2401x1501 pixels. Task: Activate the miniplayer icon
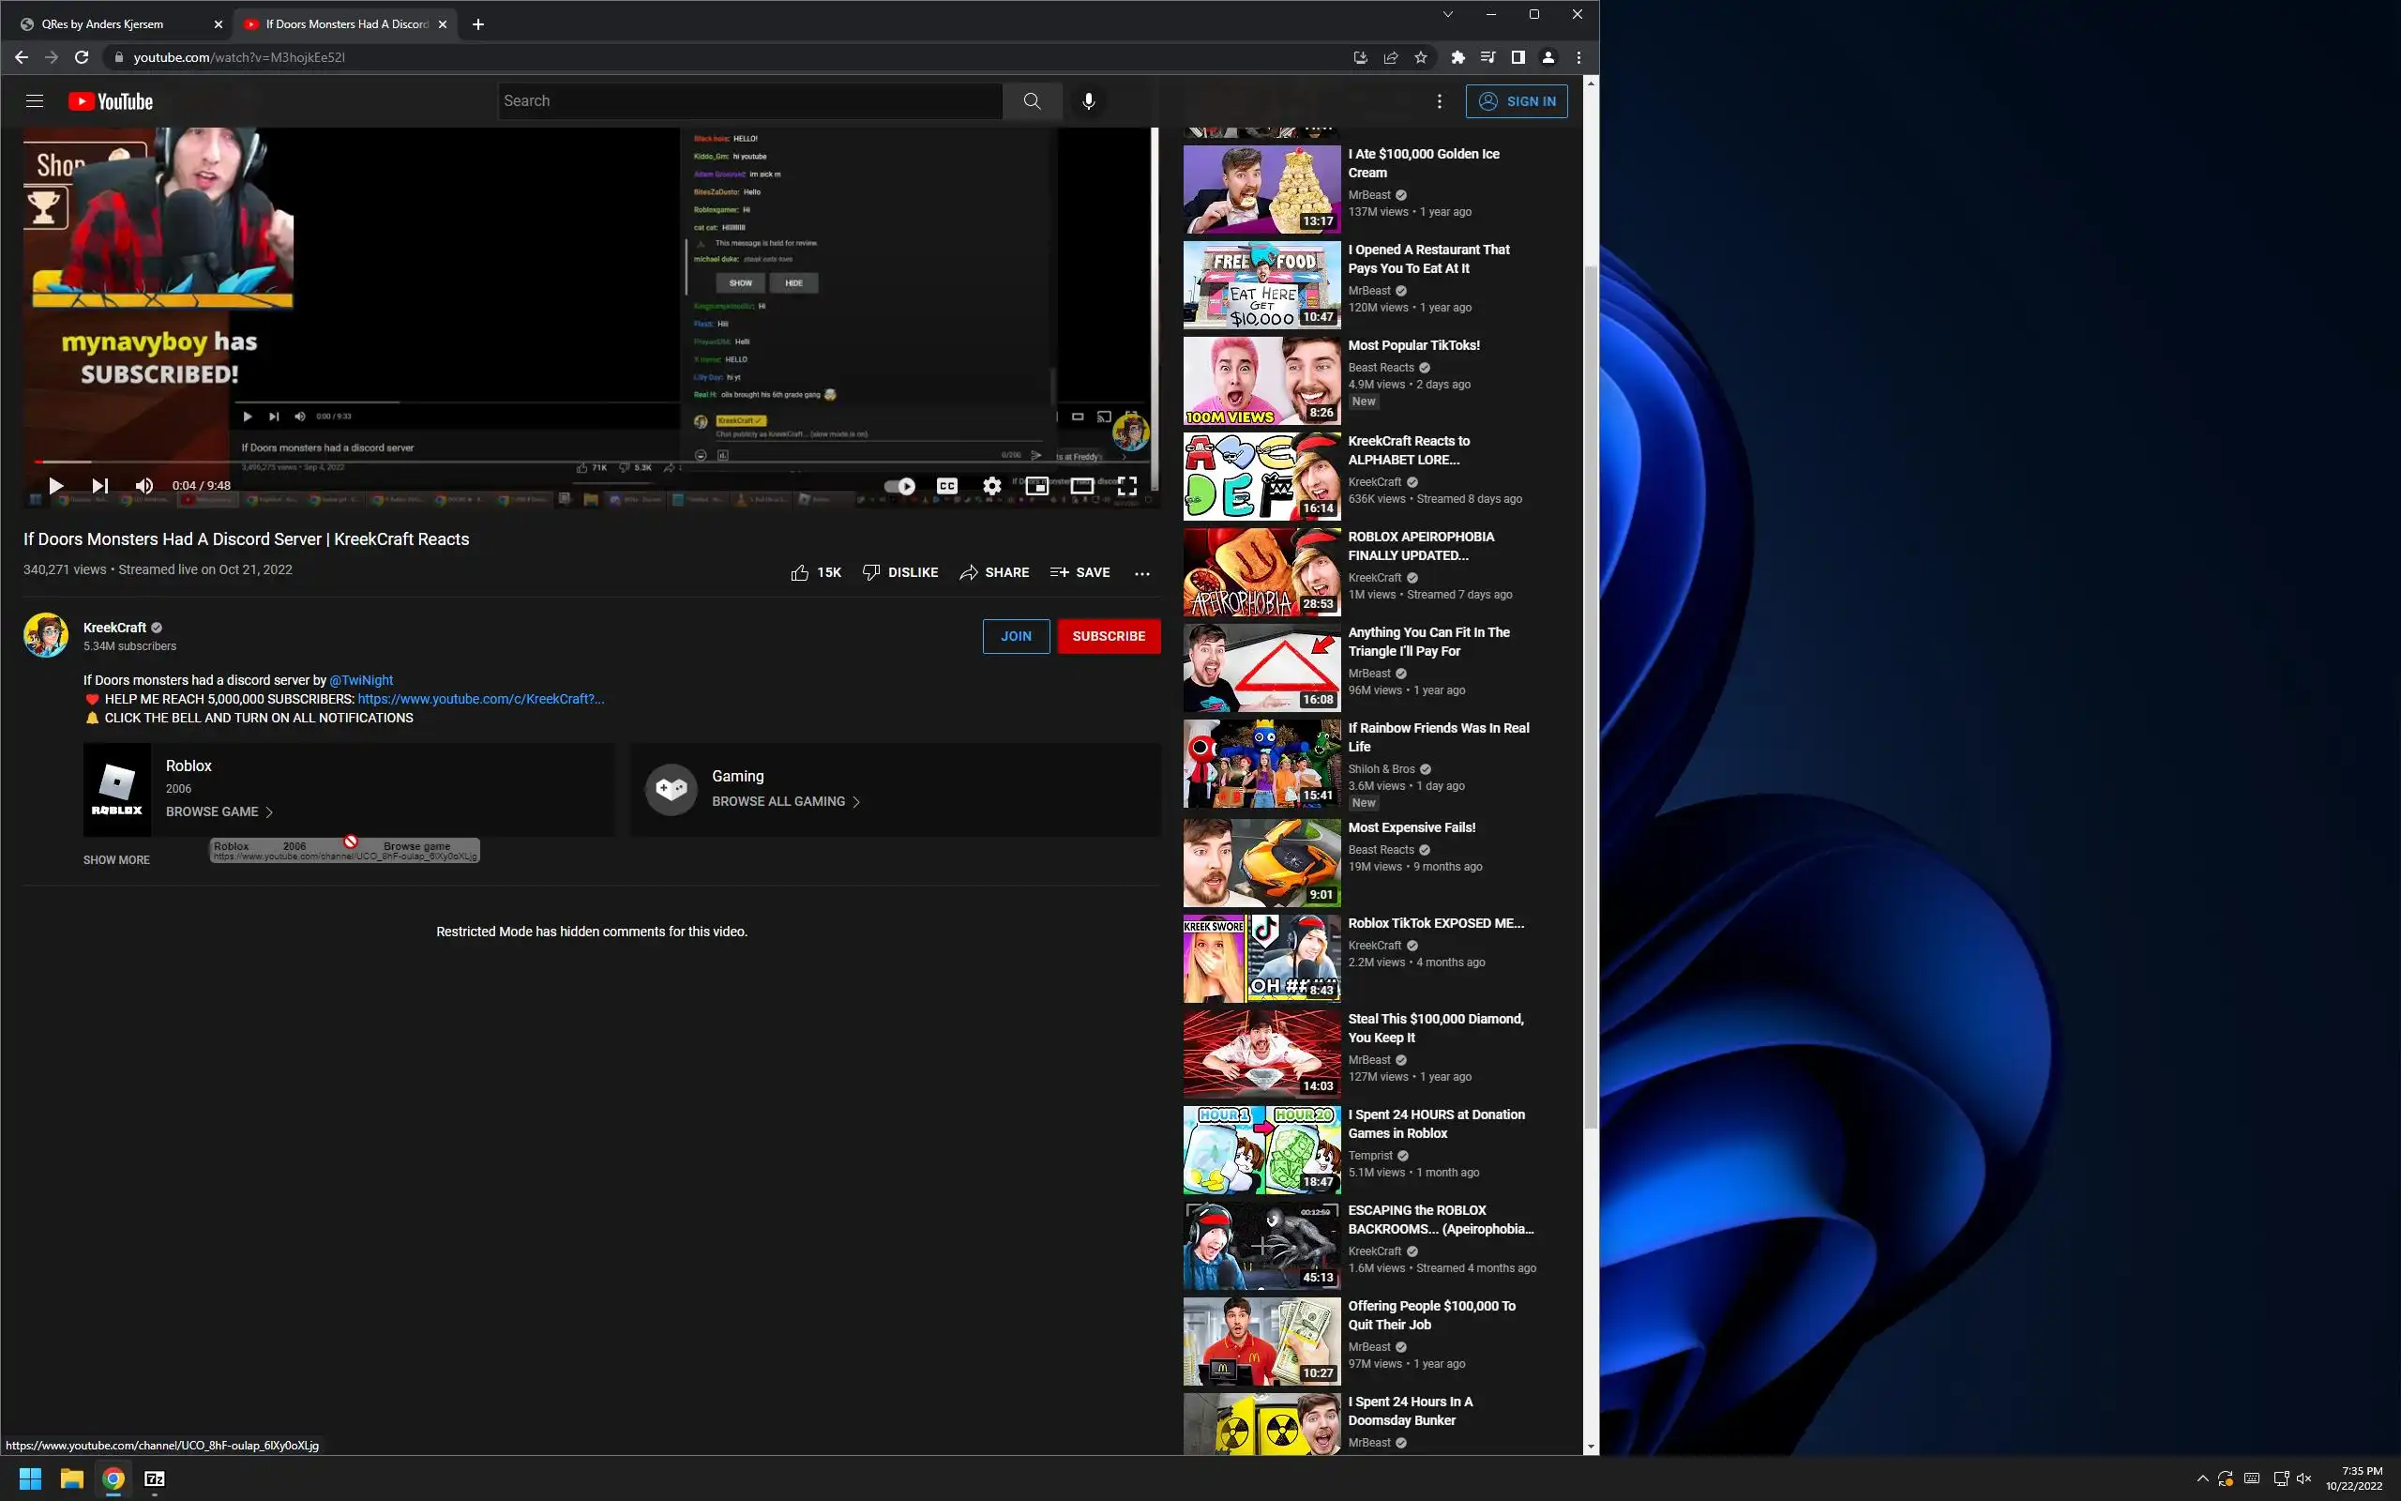pyautogui.click(x=1036, y=485)
